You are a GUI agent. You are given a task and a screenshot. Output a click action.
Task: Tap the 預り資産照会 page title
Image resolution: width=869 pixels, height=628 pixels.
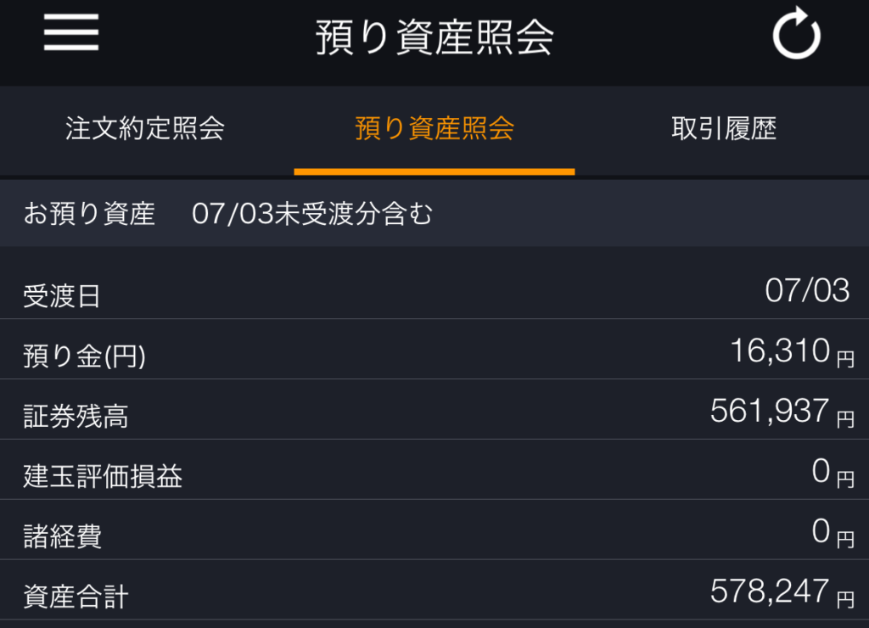point(434,37)
